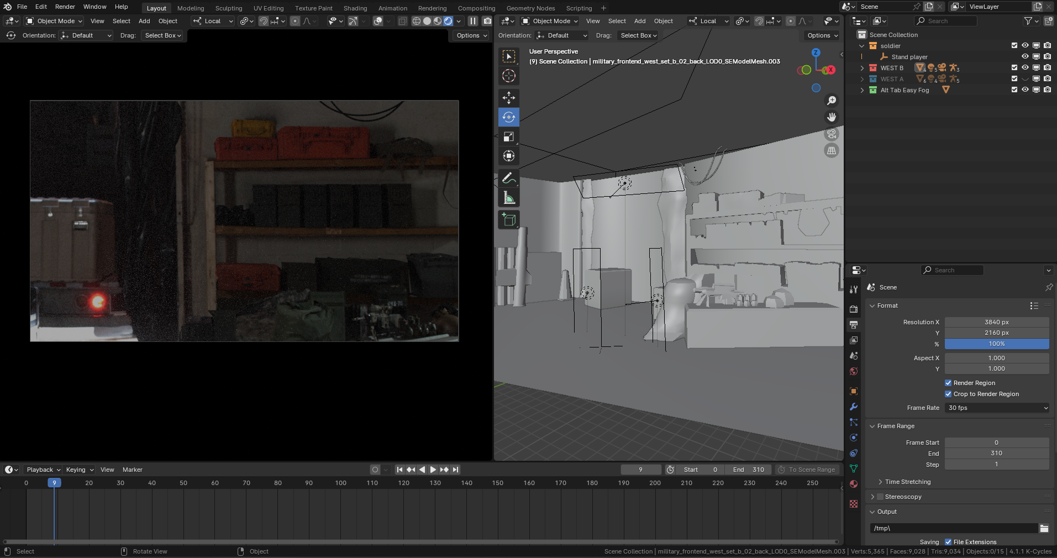Image resolution: width=1057 pixels, height=558 pixels.
Task: Toggle camera view icon in viewport
Action: click(x=832, y=134)
